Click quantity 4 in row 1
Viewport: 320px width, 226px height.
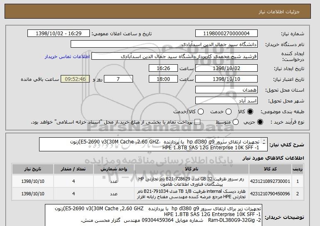[x=74, y=181]
